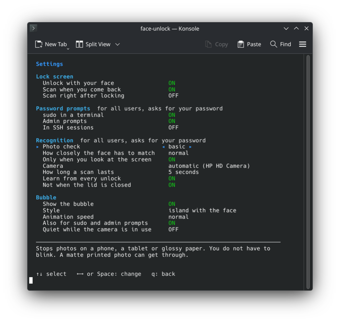Click 'island with the face' value

203,210
